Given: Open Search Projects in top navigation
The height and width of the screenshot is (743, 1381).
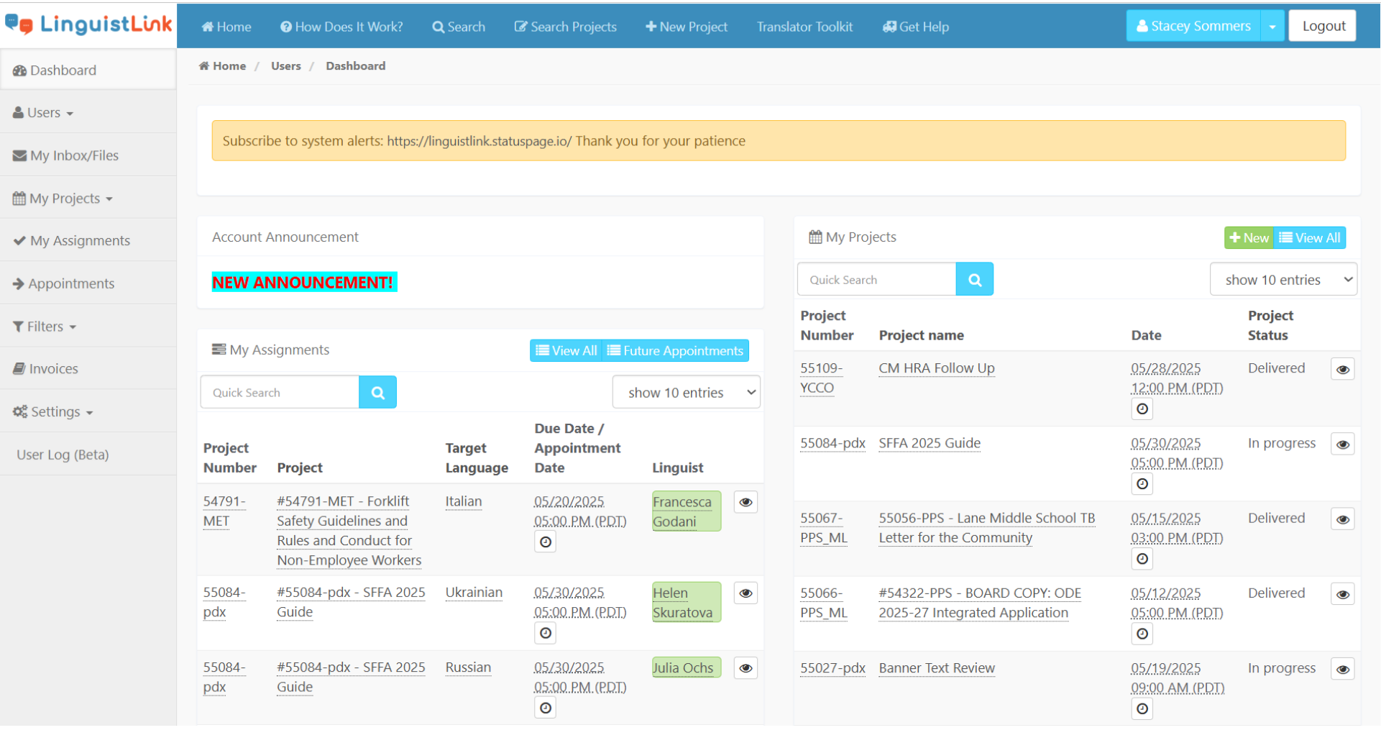Looking at the screenshot, I should click(x=566, y=27).
